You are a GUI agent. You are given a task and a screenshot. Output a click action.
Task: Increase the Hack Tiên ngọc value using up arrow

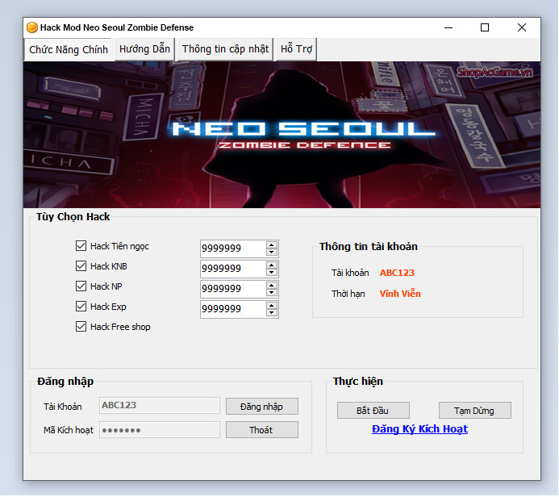(272, 245)
